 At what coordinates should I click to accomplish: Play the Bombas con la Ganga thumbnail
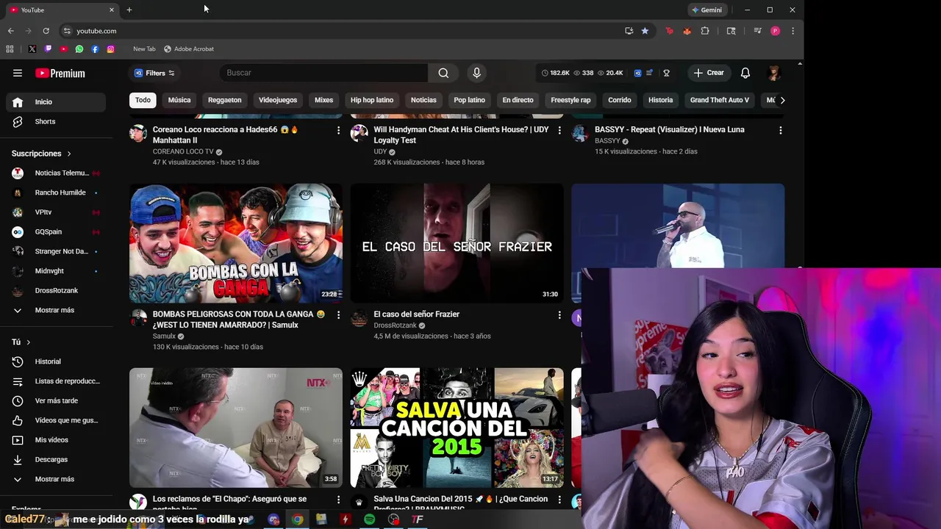tap(236, 243)
